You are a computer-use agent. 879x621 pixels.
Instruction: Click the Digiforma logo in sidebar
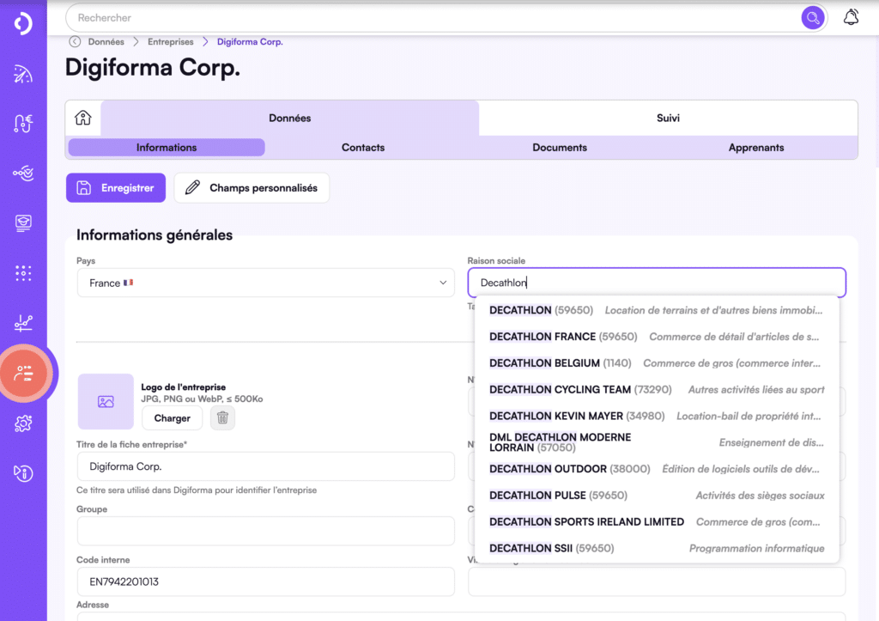point(23,23)
